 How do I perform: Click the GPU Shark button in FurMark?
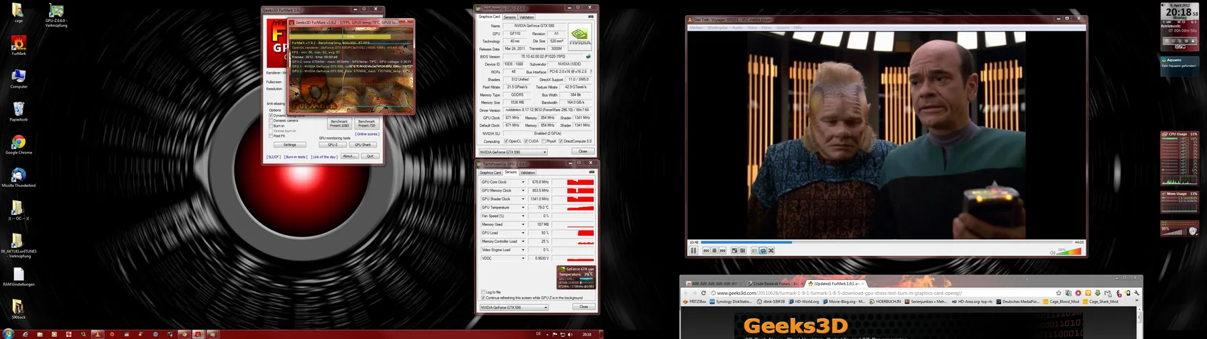tap(363, 145)
